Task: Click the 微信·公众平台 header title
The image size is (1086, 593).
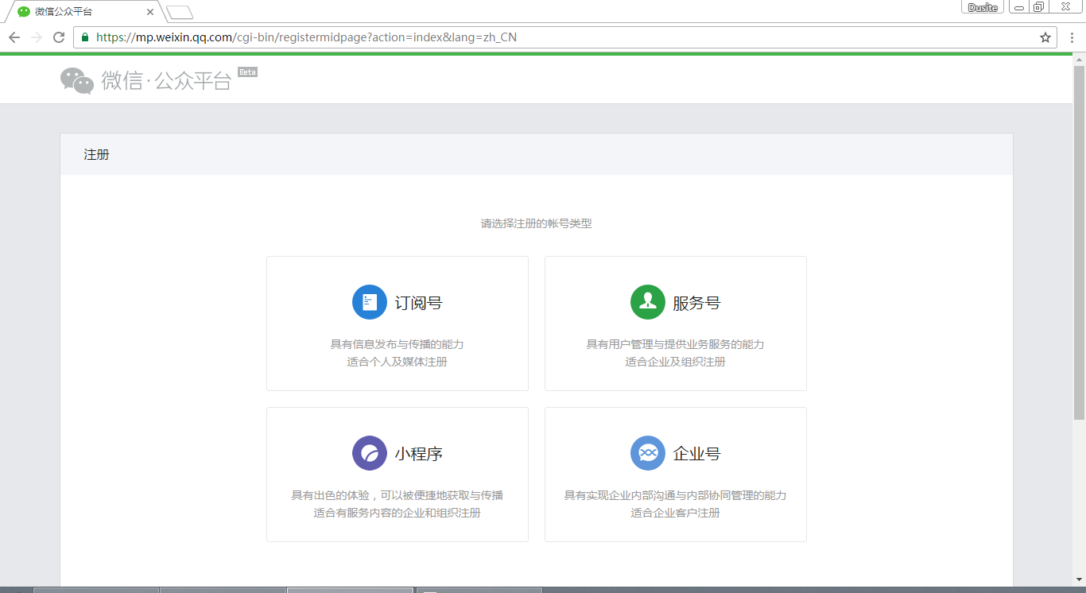Action: point(166,80)
